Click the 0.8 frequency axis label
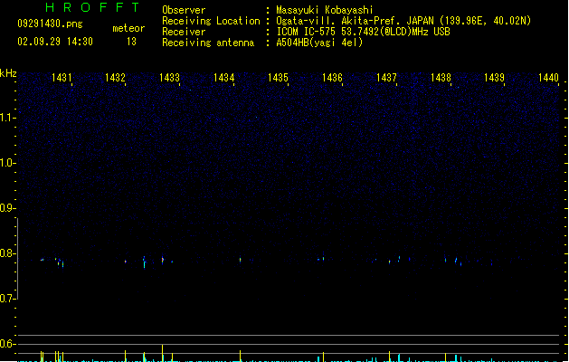 click(7, 253)
